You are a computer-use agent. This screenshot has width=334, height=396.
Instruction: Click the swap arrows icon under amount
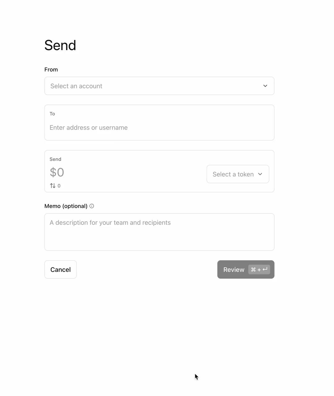coord(53,186)
